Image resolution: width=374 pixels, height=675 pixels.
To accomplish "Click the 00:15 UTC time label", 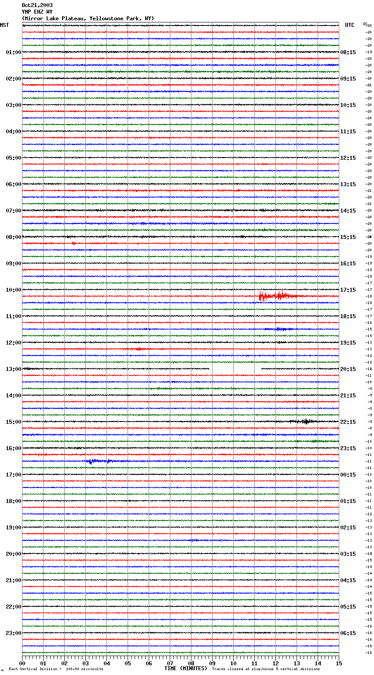I will click(348, 475).
